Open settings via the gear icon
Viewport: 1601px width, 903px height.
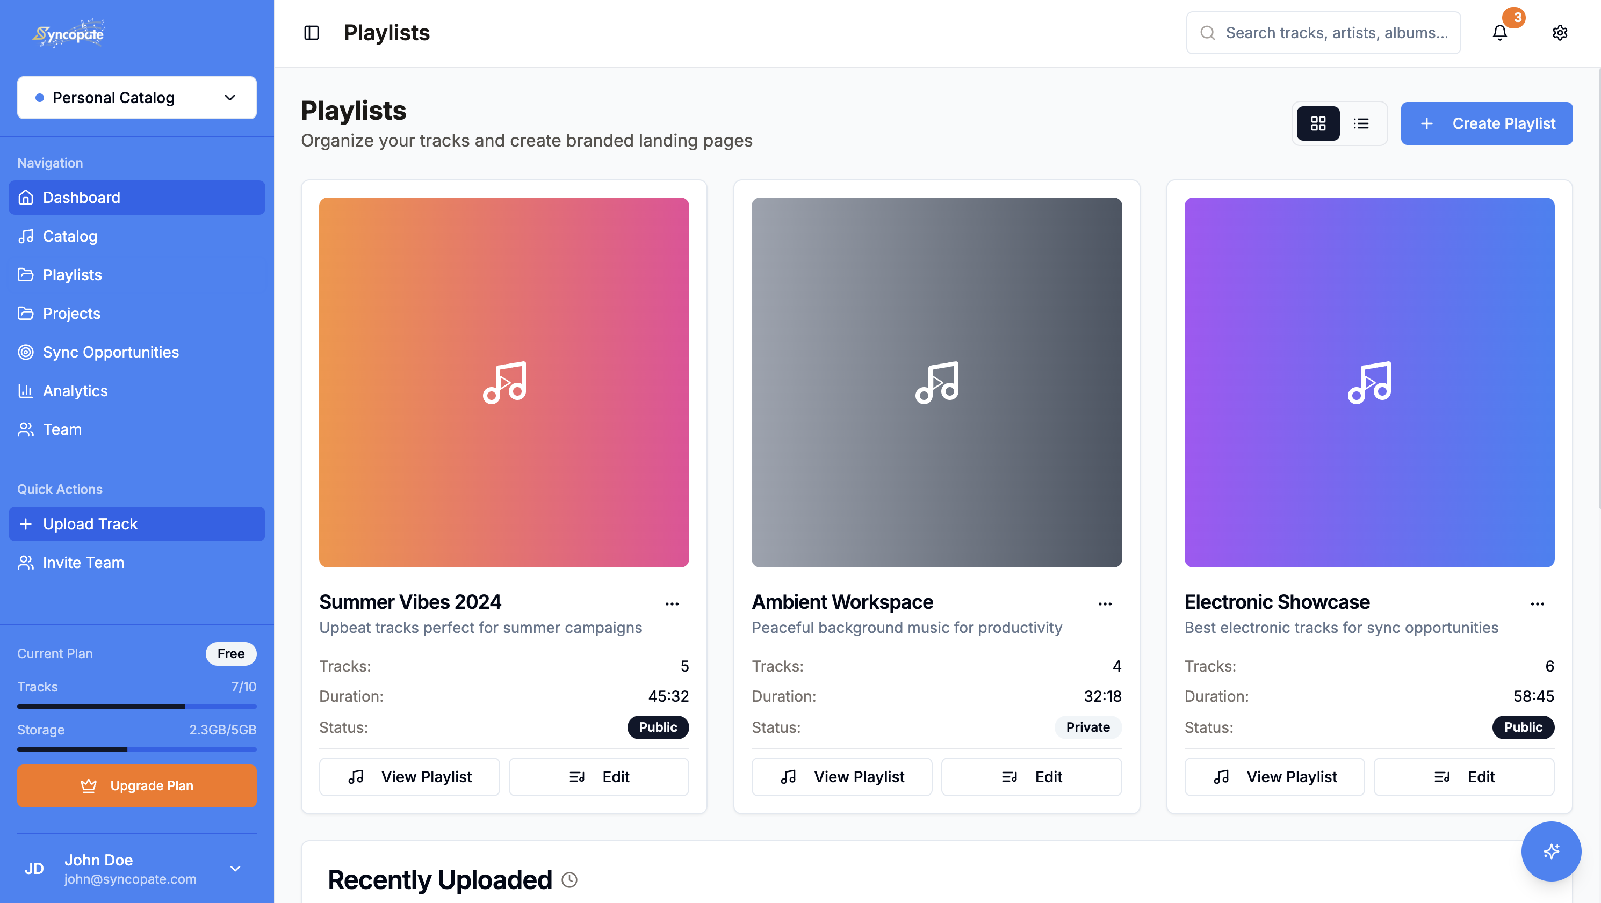[1559, 33]
